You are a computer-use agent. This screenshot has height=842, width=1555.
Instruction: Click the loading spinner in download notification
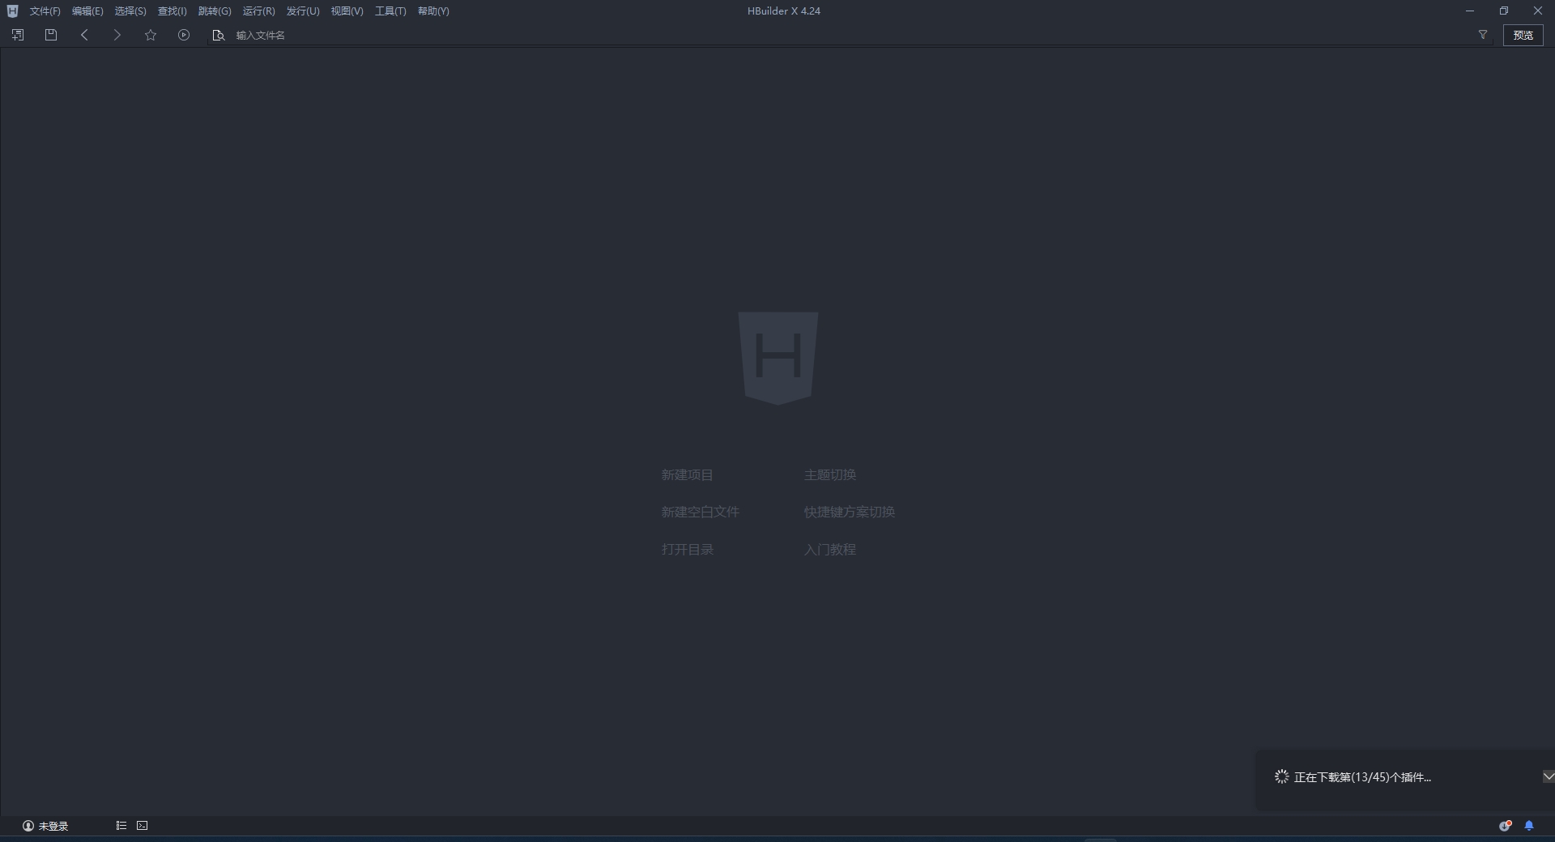pyautogui.click(x=1281, y=776)
